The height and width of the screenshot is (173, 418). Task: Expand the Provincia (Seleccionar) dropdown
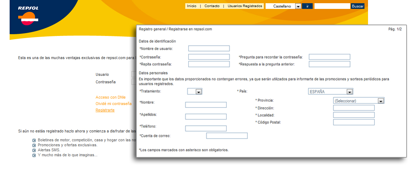(x=381, y=101)
